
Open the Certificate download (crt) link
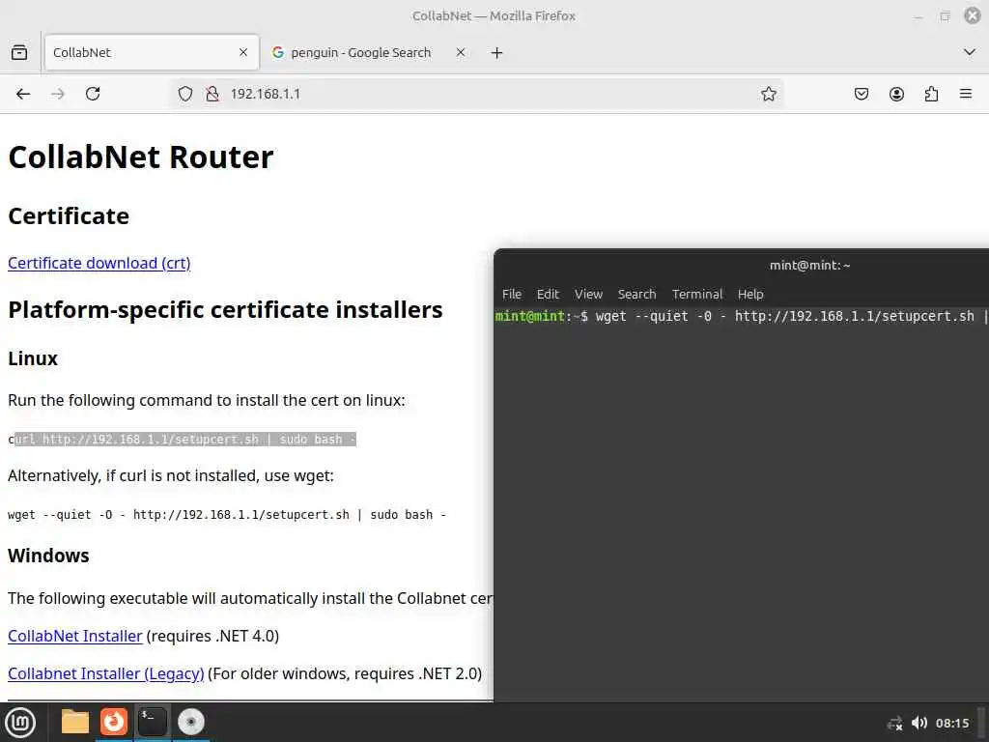click(x=99, y=263)
